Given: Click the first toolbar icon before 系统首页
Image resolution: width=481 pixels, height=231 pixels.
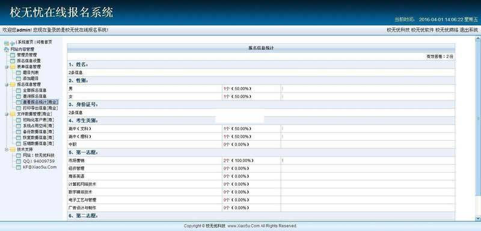Looking at the screenshot, I should coord(7,43).
